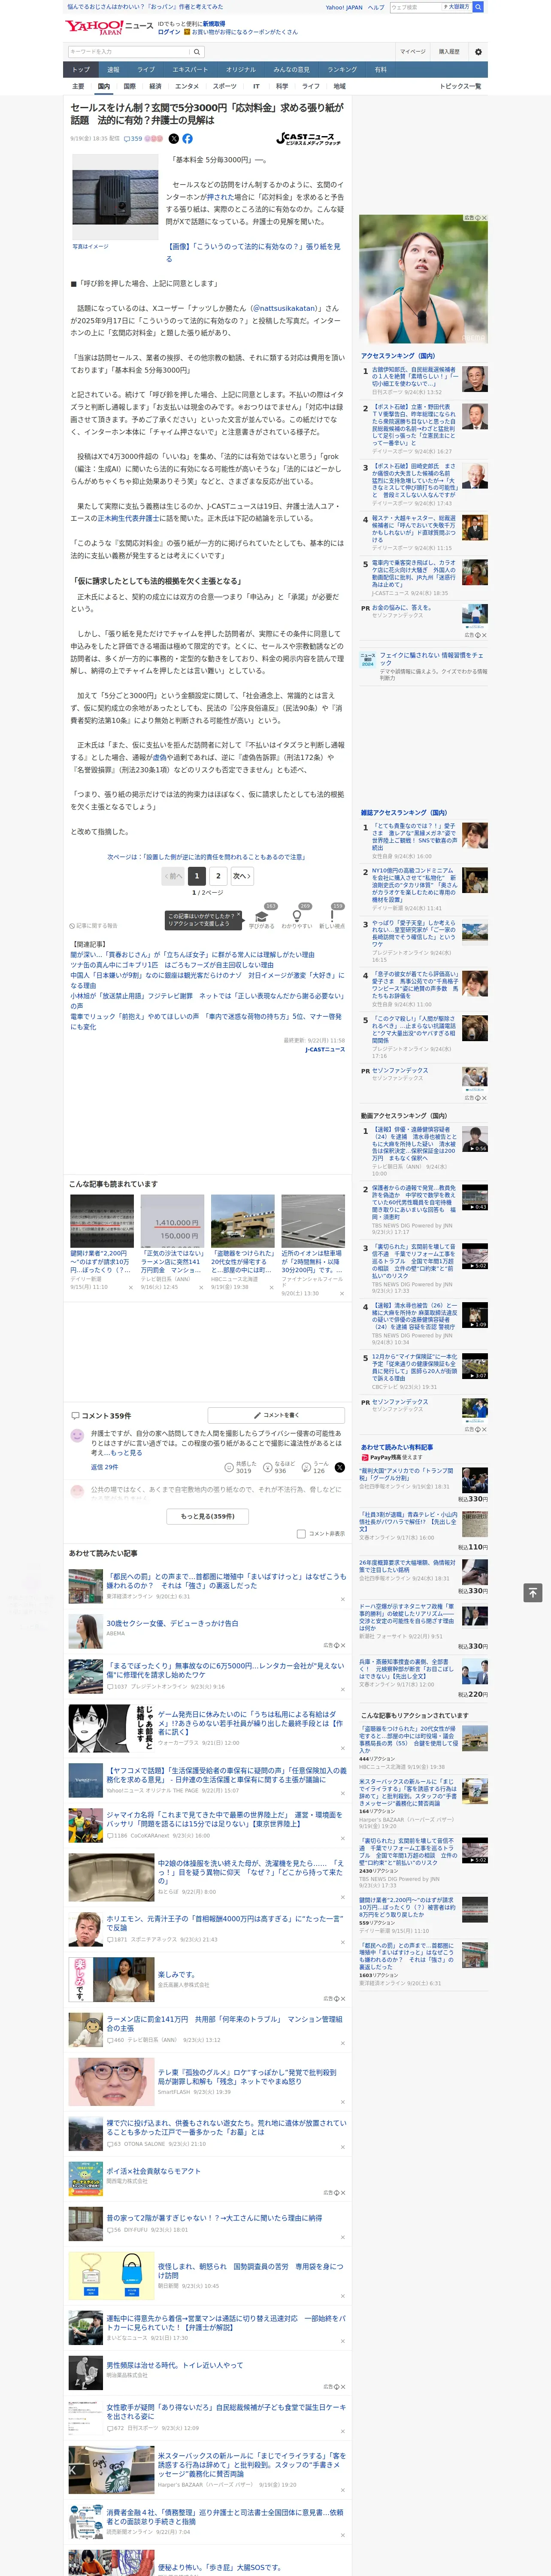Open 【画像】張り紙 image link
Screen dimensions: 551x2576
tap(253, 252)
